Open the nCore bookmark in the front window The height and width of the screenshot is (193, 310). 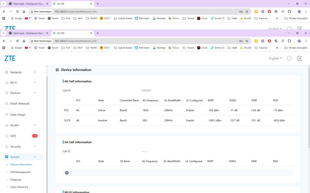[x=202, y=47]
